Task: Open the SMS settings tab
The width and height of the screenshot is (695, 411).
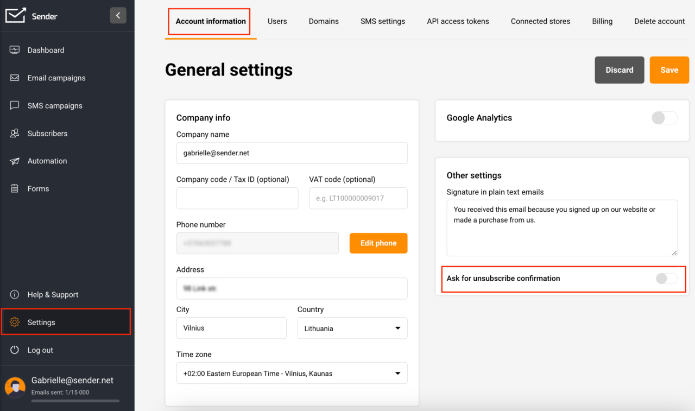Action: pos(382,21)
